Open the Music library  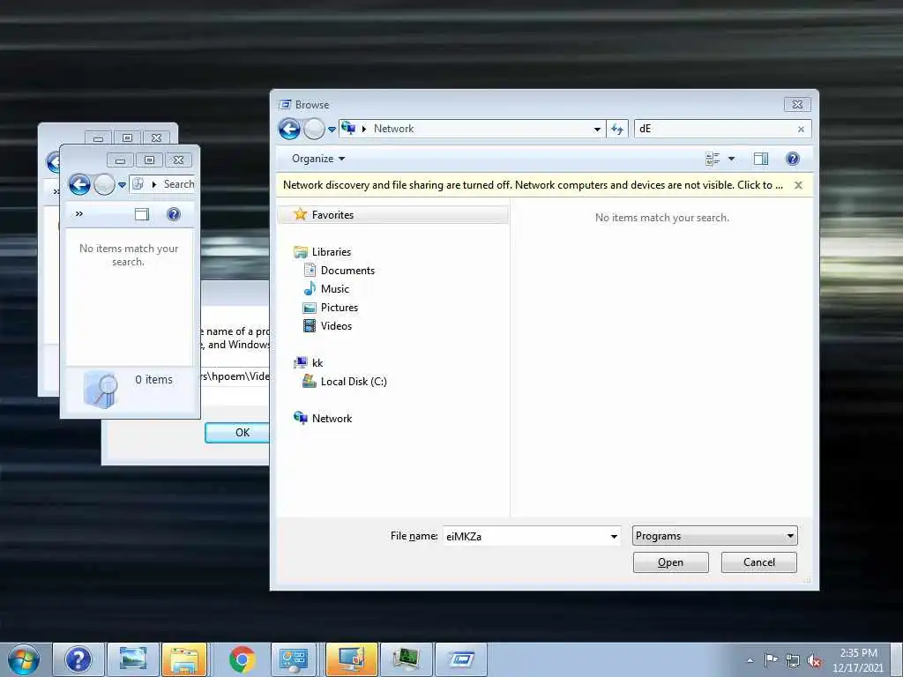tap(334, 289)
